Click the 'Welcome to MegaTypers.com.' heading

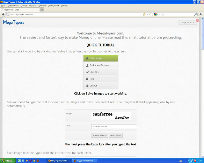pos(100,33)
